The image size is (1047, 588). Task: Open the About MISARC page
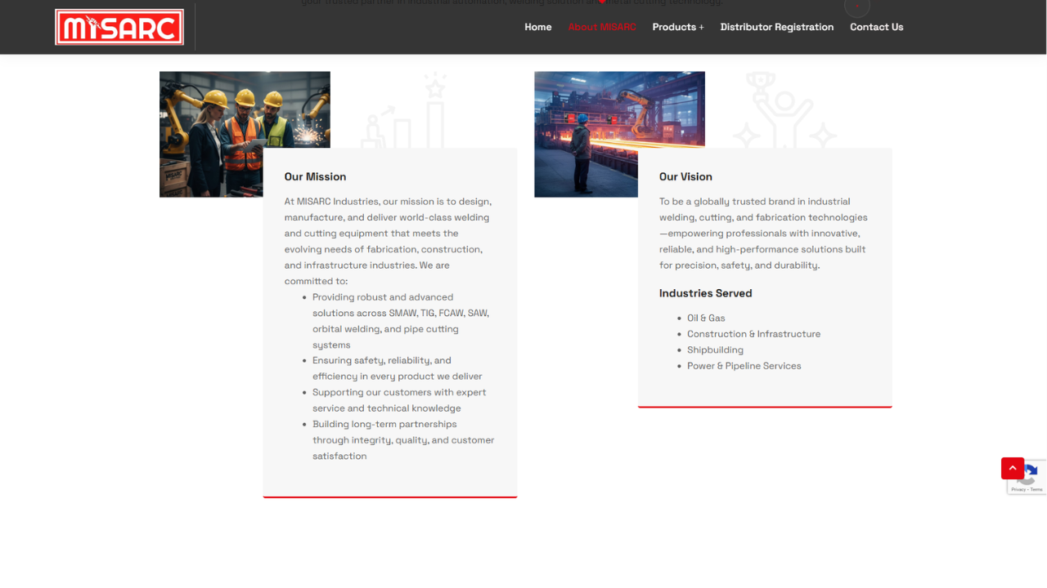point(602,27)
